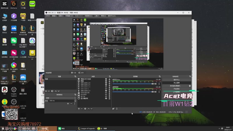Screen dimensions: 233x131
Task: Hide the 显示器获取 source eye
Action: [106, 98]
